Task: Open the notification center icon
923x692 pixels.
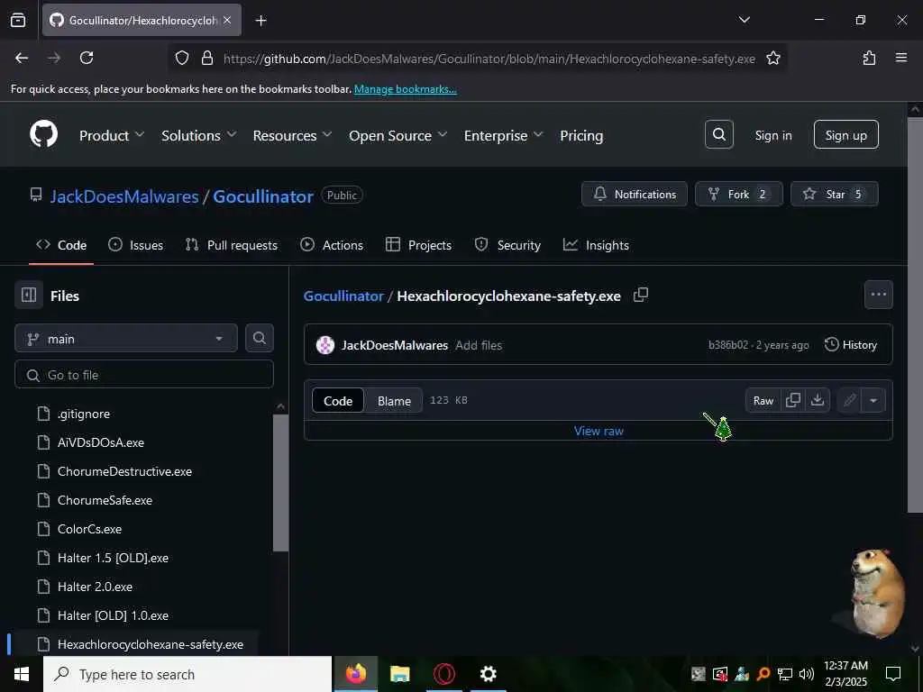Action: pos(893,674)
